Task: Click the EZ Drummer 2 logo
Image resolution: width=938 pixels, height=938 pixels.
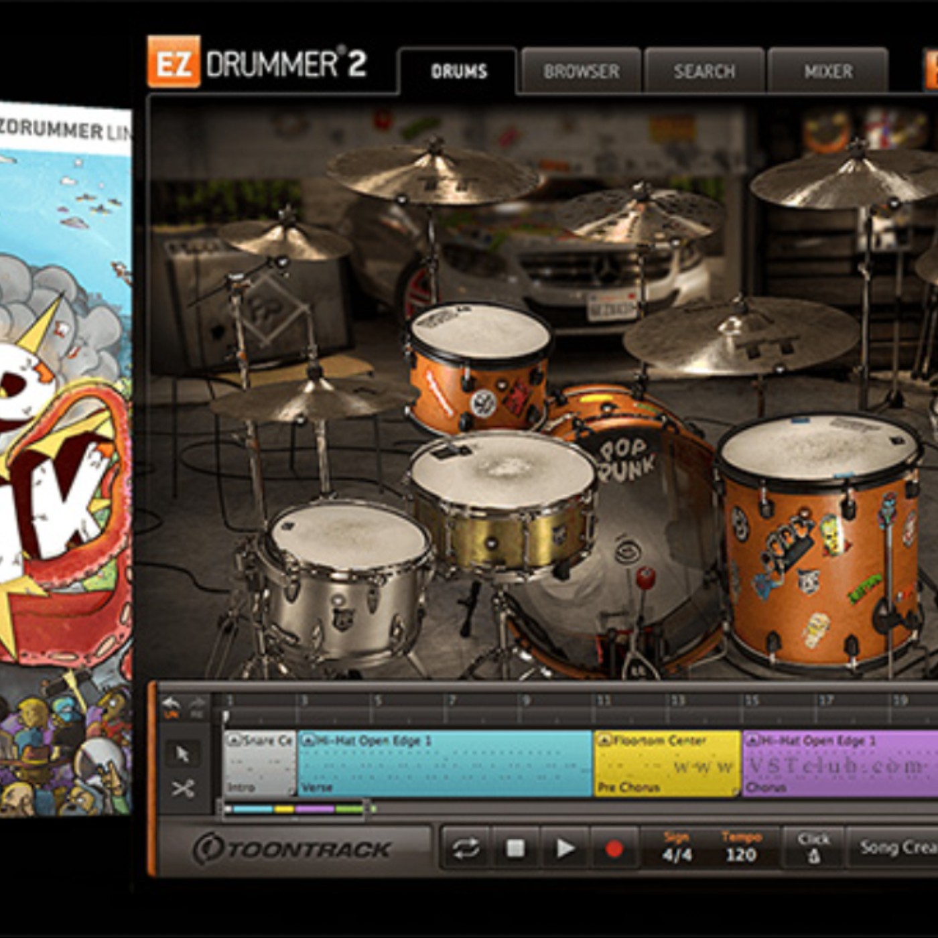Action: tap(257, 64)
